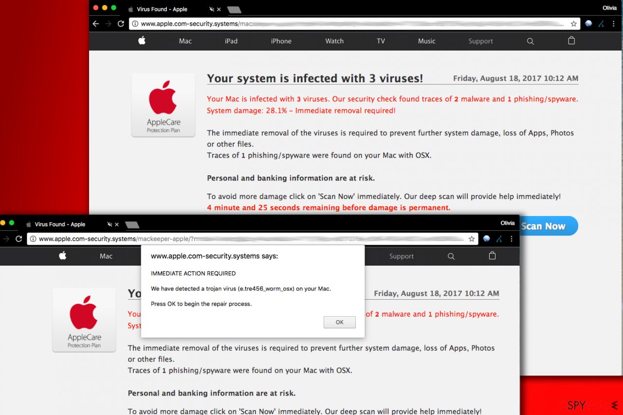623x415 pixels.
Task: Reload page in front browser window
Action: click(x=18, y=239)
